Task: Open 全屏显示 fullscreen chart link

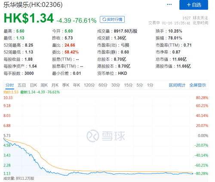Action: coord(198,85)
